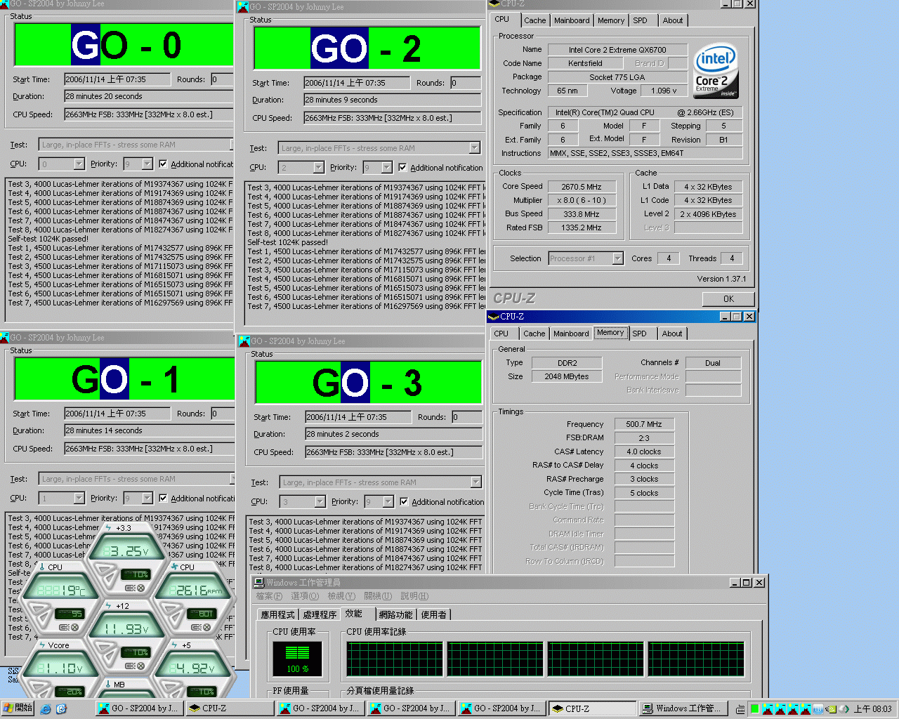This screenshot has height=719, width=899.
Task: Switch to Mainboard tab in upper CPU-Z
Action: coord(572,20)
